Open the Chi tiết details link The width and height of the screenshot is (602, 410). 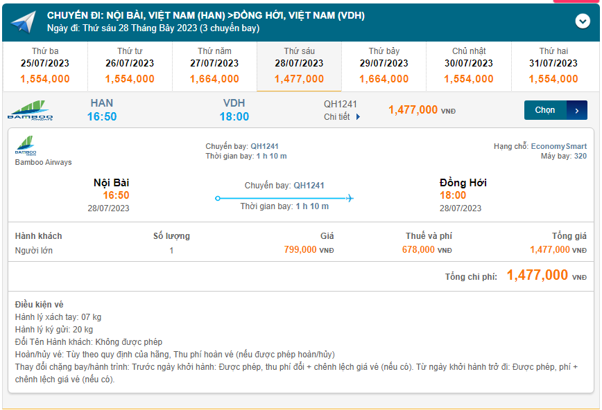click(x=337, y=117)
